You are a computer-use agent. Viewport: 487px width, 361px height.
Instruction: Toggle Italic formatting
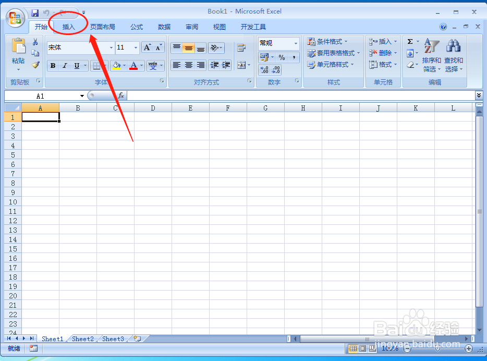pos(65,66)
